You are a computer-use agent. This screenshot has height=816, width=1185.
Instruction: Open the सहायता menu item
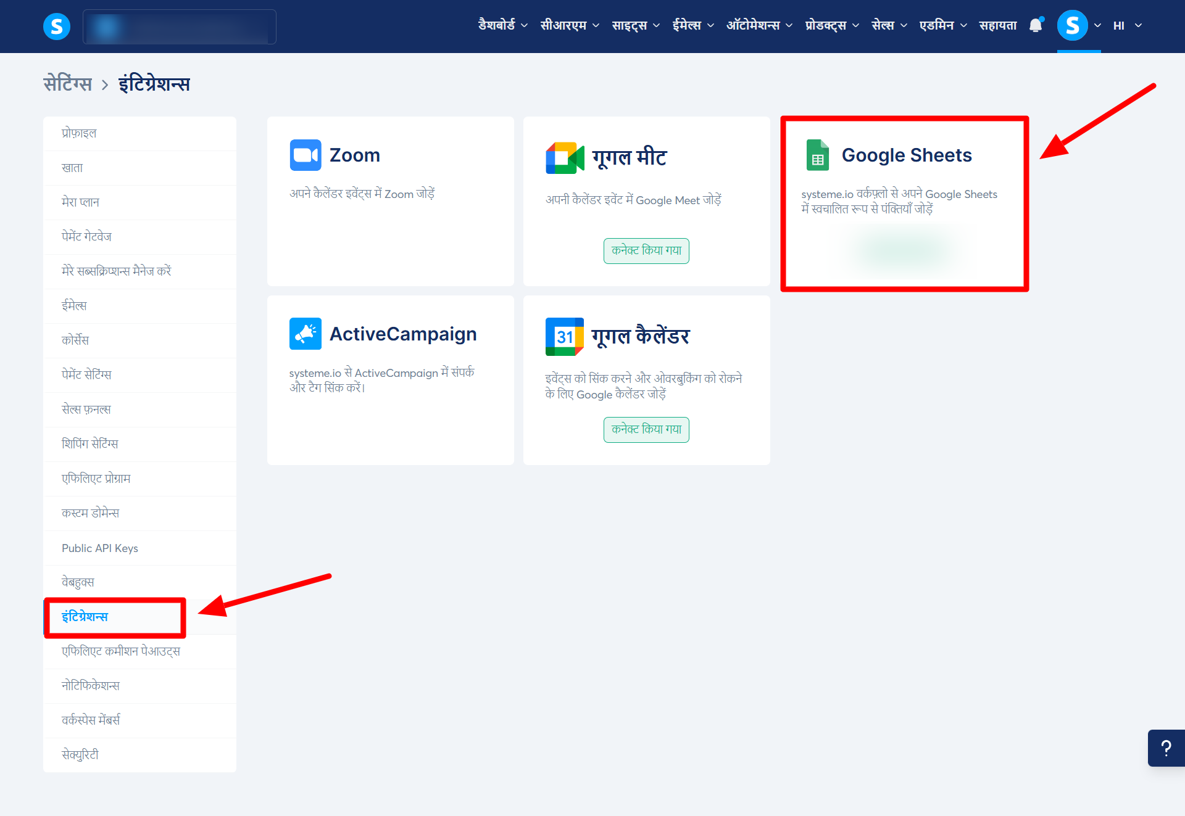(998, 25)
